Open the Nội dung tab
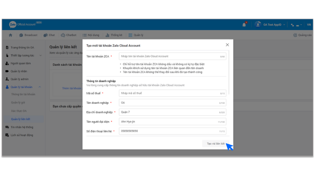Viewport: 315px width, 177px height. coord(91,35)
